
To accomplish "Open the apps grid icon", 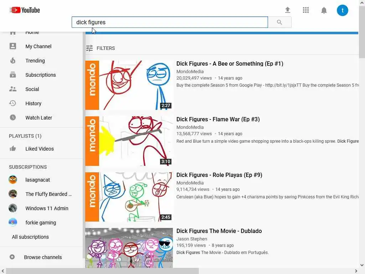I will point(305,10).
